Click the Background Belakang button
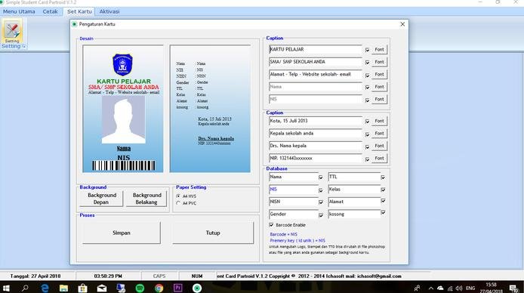Screen dimensions: 524x293 [x=146, y=199]
